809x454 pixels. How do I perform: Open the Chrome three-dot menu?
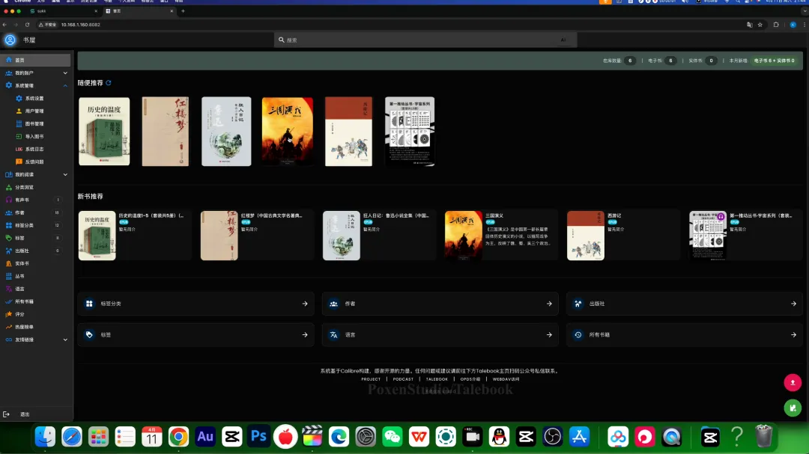[x=805, y=25]
